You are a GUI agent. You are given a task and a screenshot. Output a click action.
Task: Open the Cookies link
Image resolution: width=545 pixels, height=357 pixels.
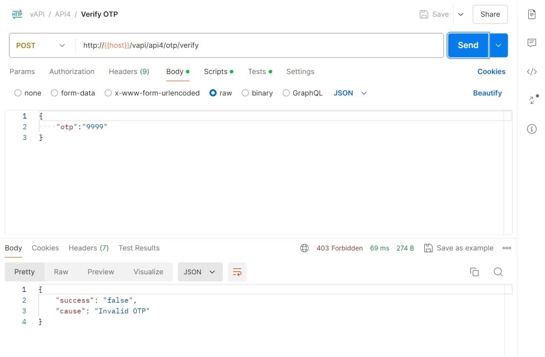(x=491, y=72)
